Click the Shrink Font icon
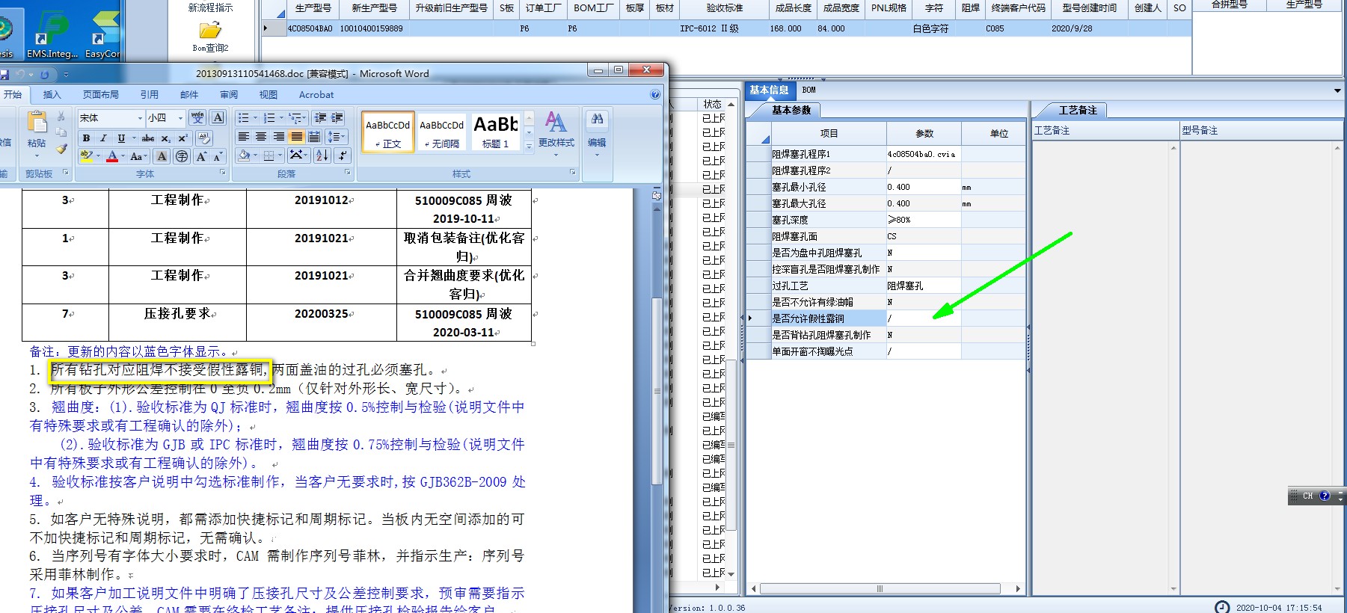 tap(218, 156)
